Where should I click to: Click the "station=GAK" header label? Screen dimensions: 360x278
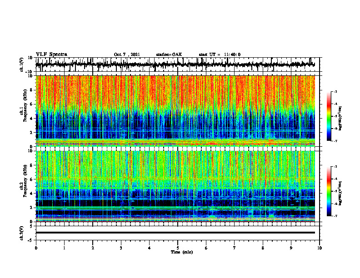(169, 55)
